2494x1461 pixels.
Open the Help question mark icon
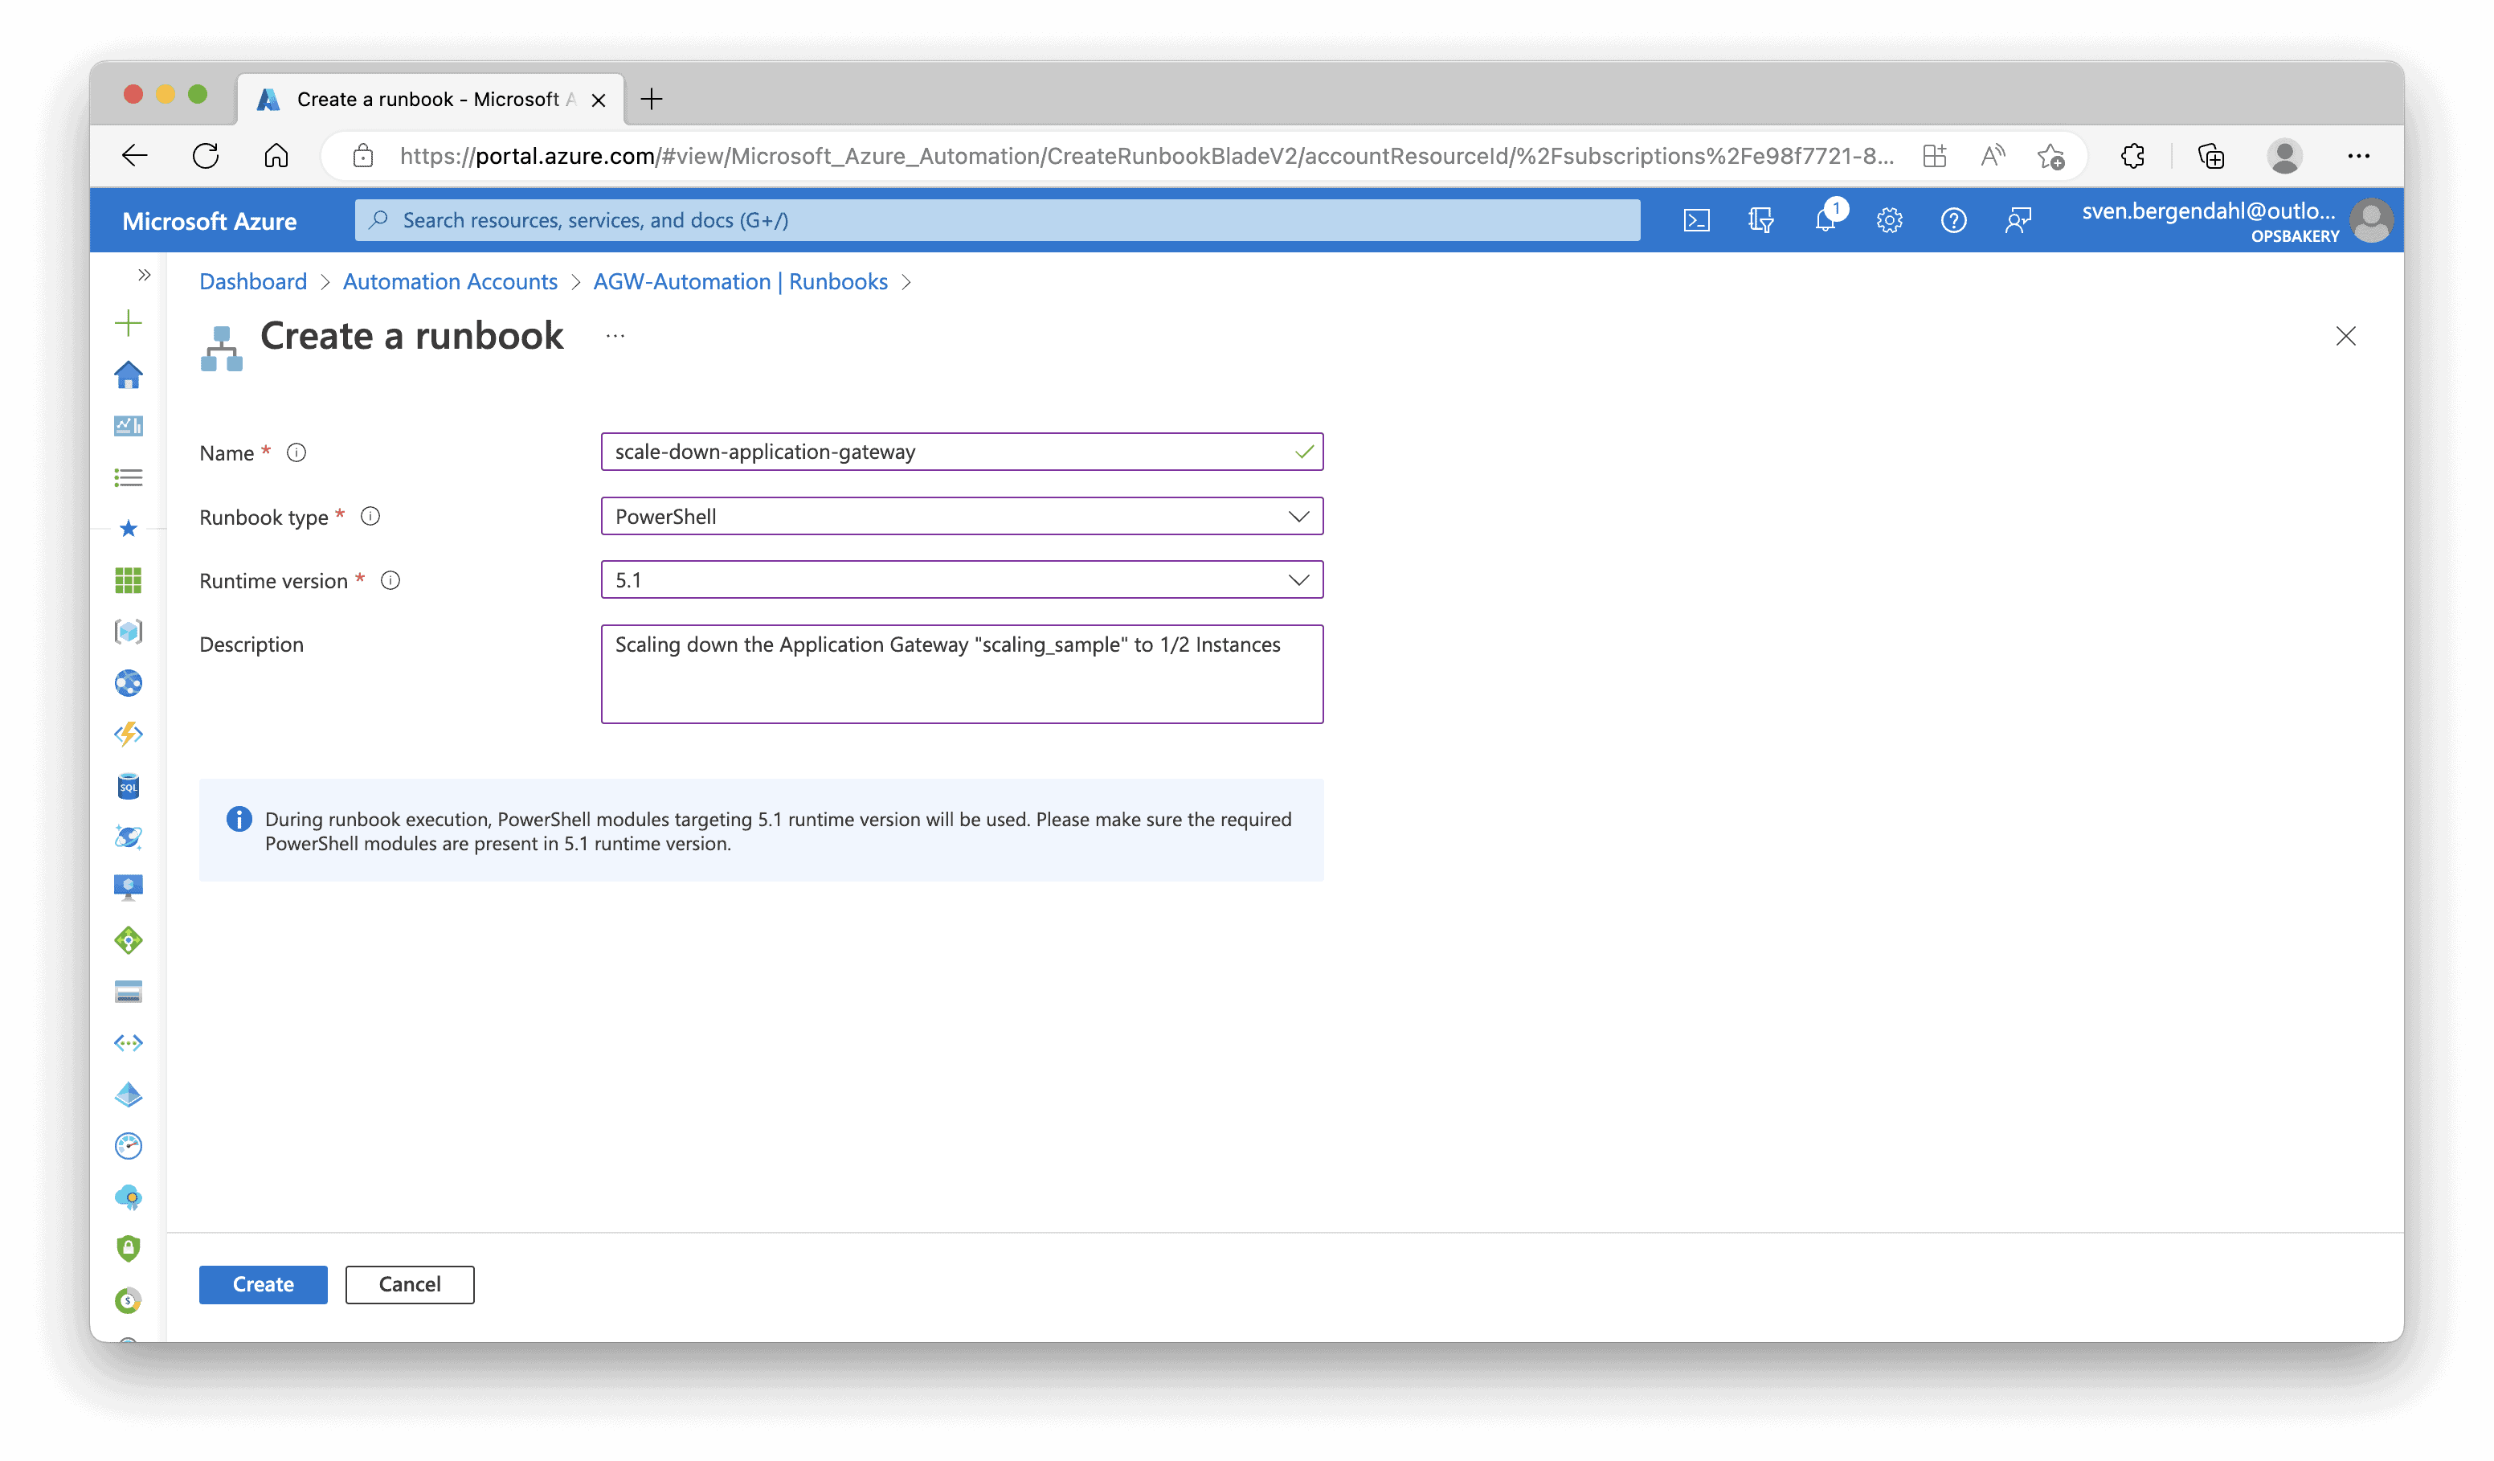click(1952, 219)
